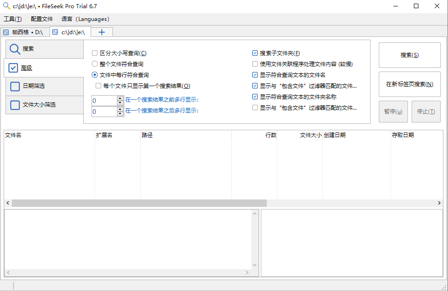
Task: Enable the 文件大小筛选 checkbox
Action: pos(15,105)
